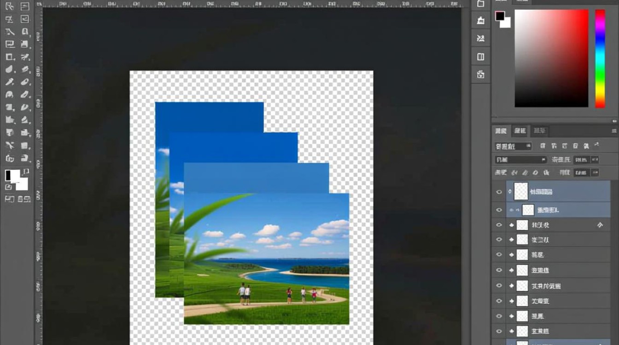Screen dimensions: 619x345
Task: Toggle quick mask mode at toolbox bottom left
Action: (9, 199)
